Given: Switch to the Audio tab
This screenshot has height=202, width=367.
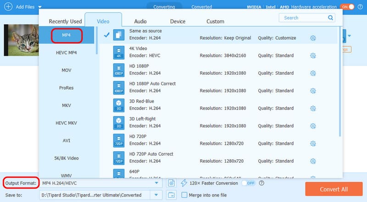Looking at the screenshot, I should pyautogui.click(x=140, y=21).
